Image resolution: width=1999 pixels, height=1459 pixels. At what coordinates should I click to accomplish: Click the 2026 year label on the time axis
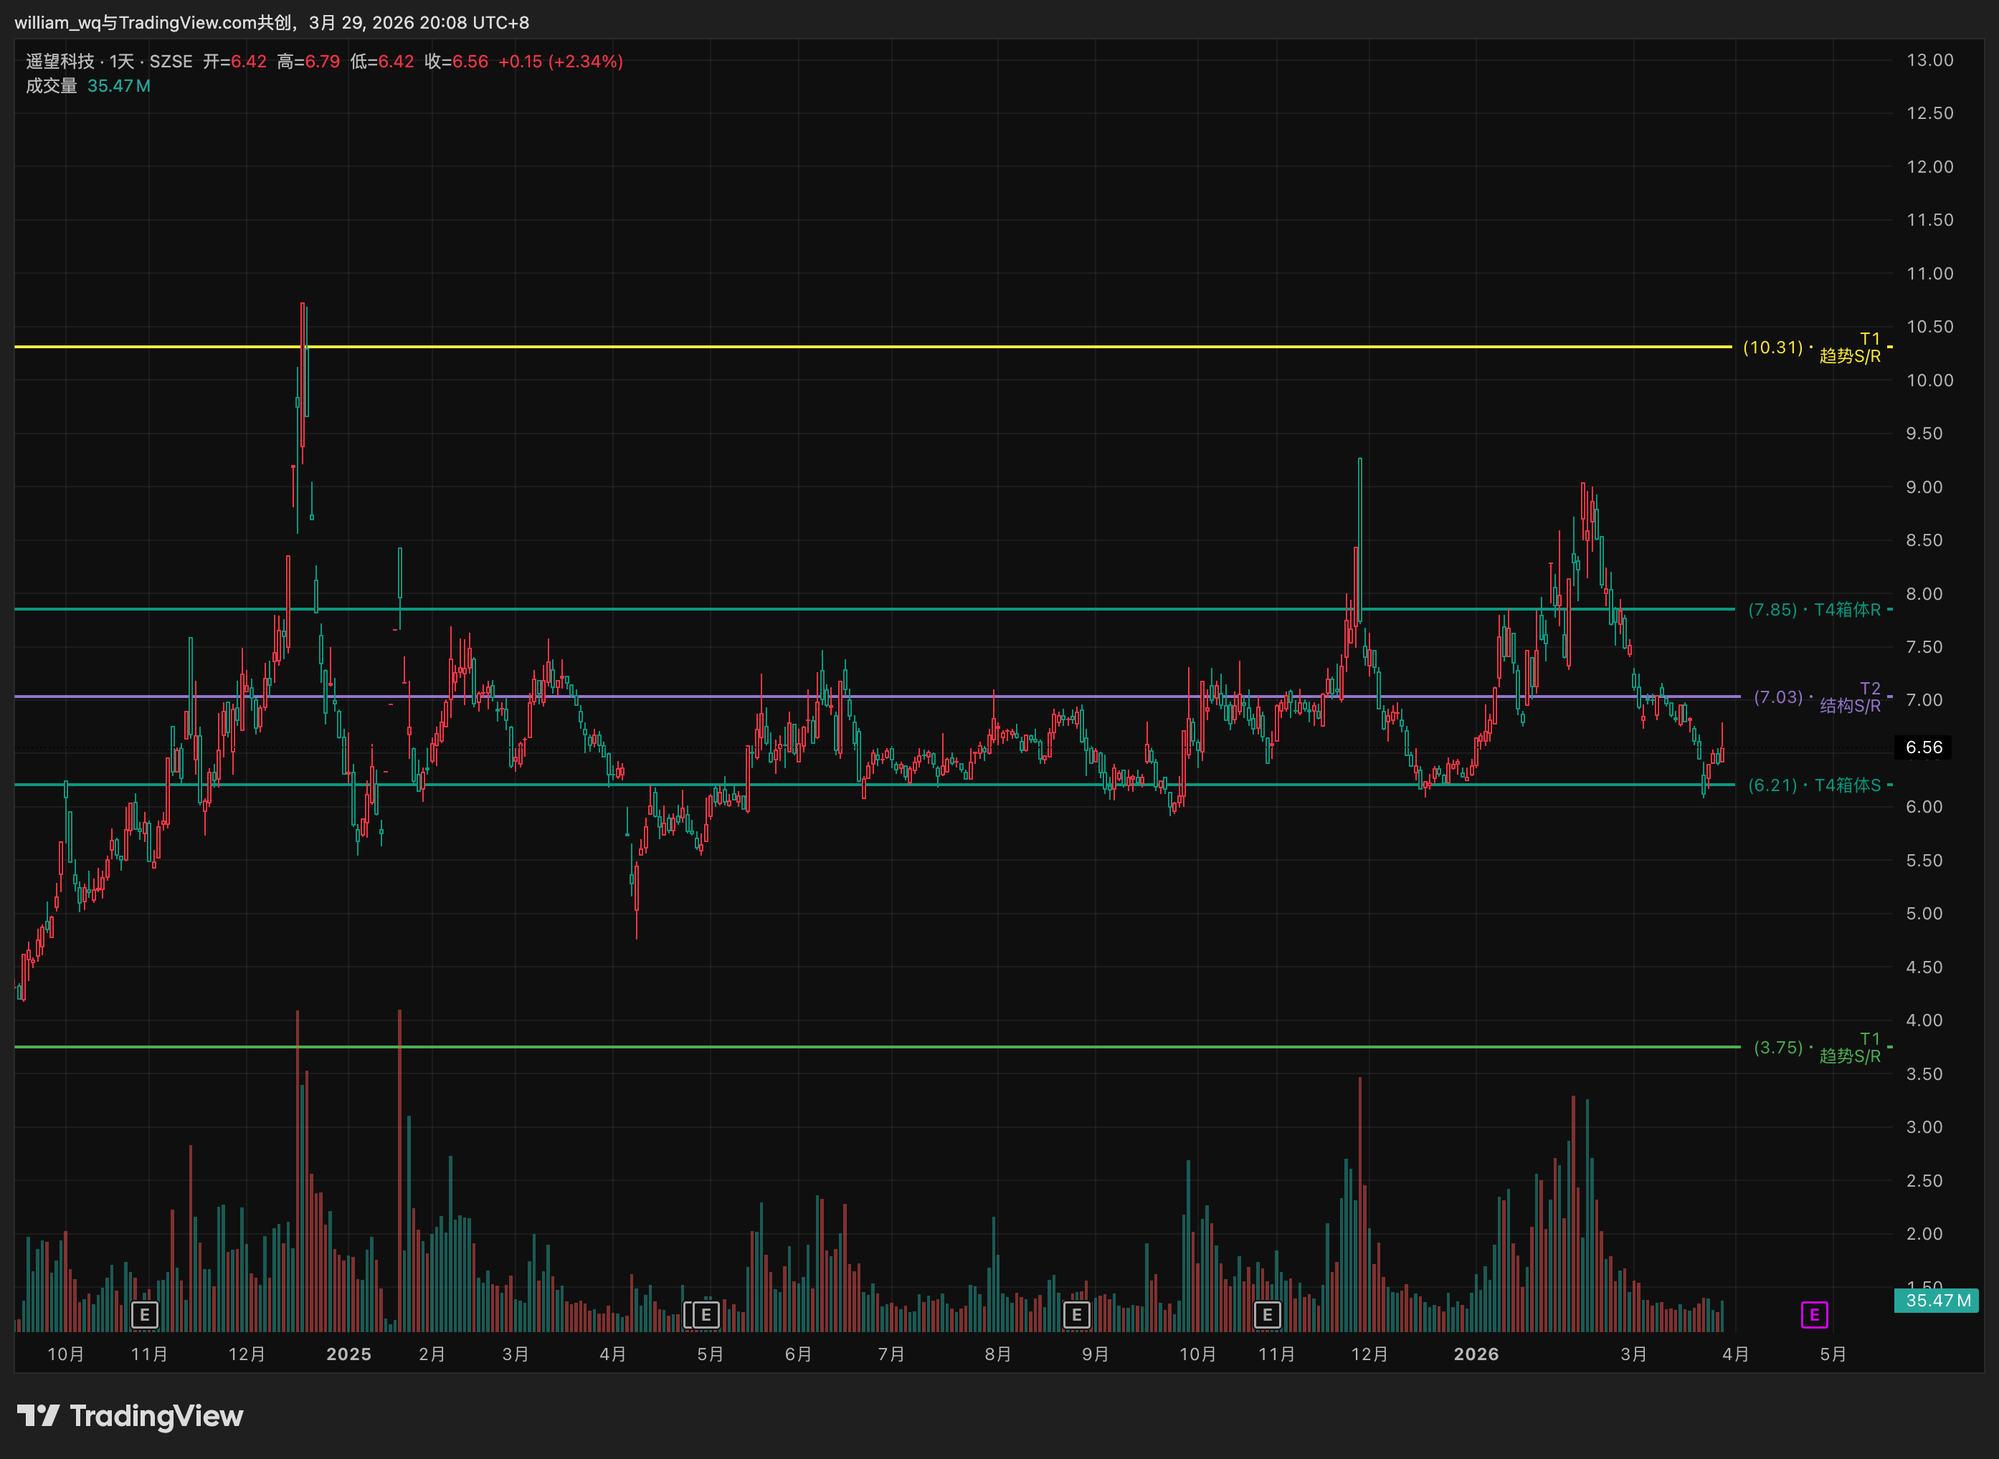(x=1476, y=1354)
